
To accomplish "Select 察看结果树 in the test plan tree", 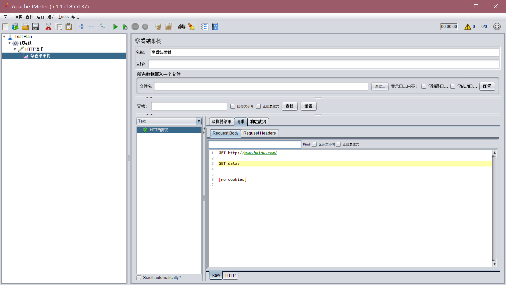I will click(x=40, y=56).
